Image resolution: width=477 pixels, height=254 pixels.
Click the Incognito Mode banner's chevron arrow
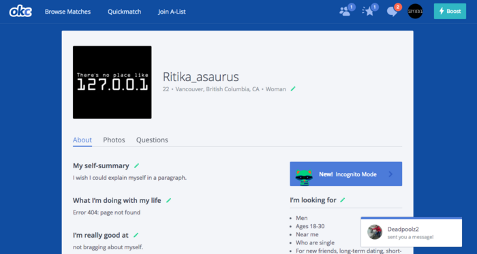(391, 174)
